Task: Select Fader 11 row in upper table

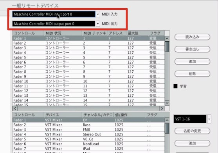Action: tap(88, 86)
